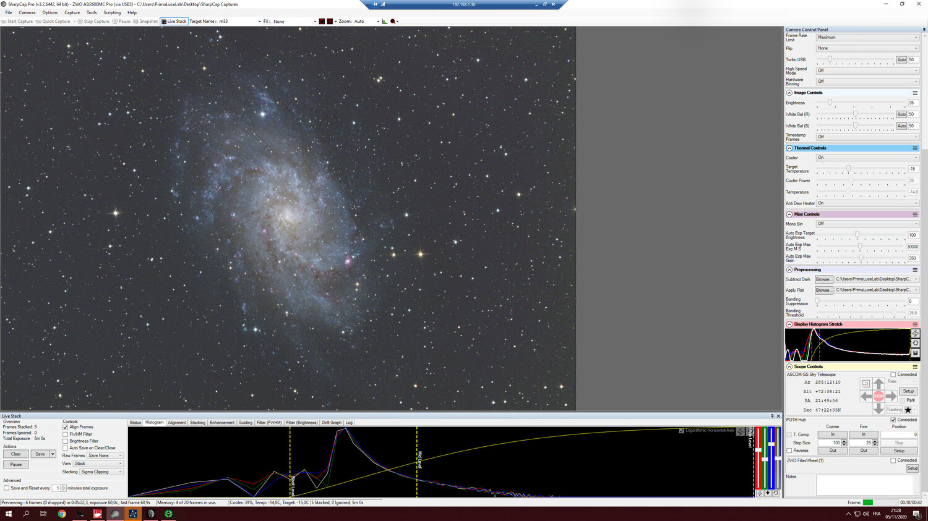
Task: Open the Scope Controls panel menu icon
Action: tap(915, 366)
